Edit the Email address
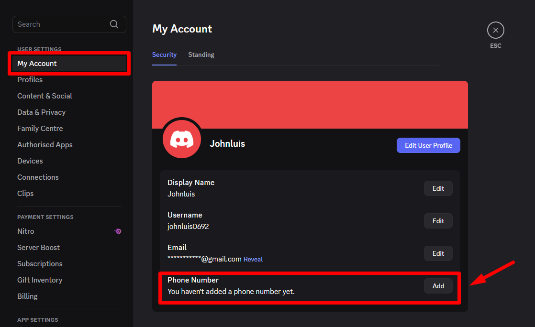This screenshot has height=327, width=535. point(438,253)
